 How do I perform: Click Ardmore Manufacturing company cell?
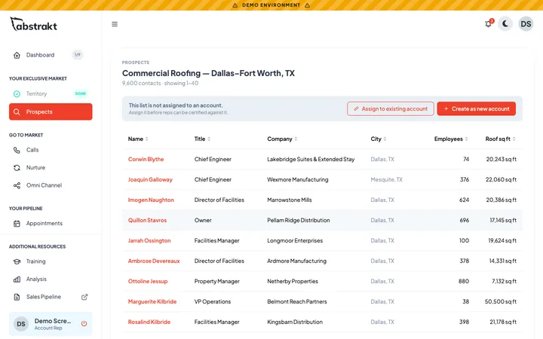(x=296, y=261)
